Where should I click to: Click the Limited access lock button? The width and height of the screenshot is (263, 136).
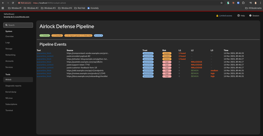click(x=224, y=16)
